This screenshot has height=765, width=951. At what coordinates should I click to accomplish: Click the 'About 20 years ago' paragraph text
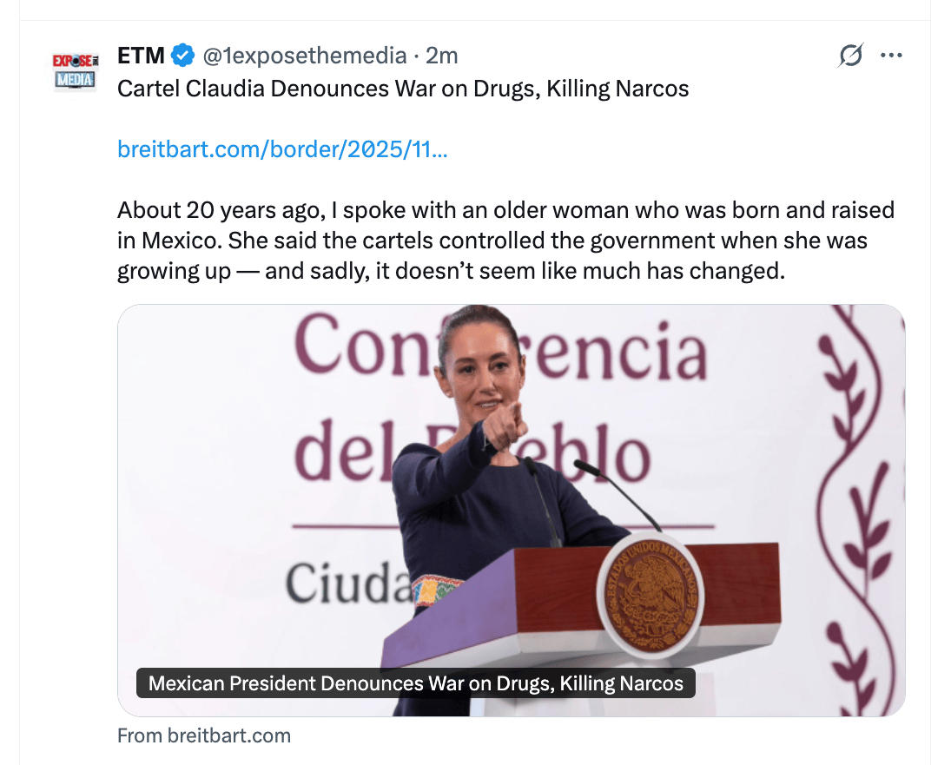point(505,241)
